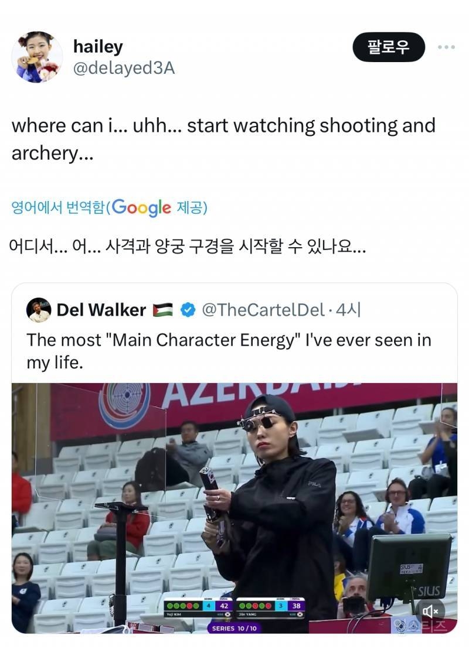The image size is (469, 649).
Task: Click the Google logo in translation notice
Action: (141, 207)
